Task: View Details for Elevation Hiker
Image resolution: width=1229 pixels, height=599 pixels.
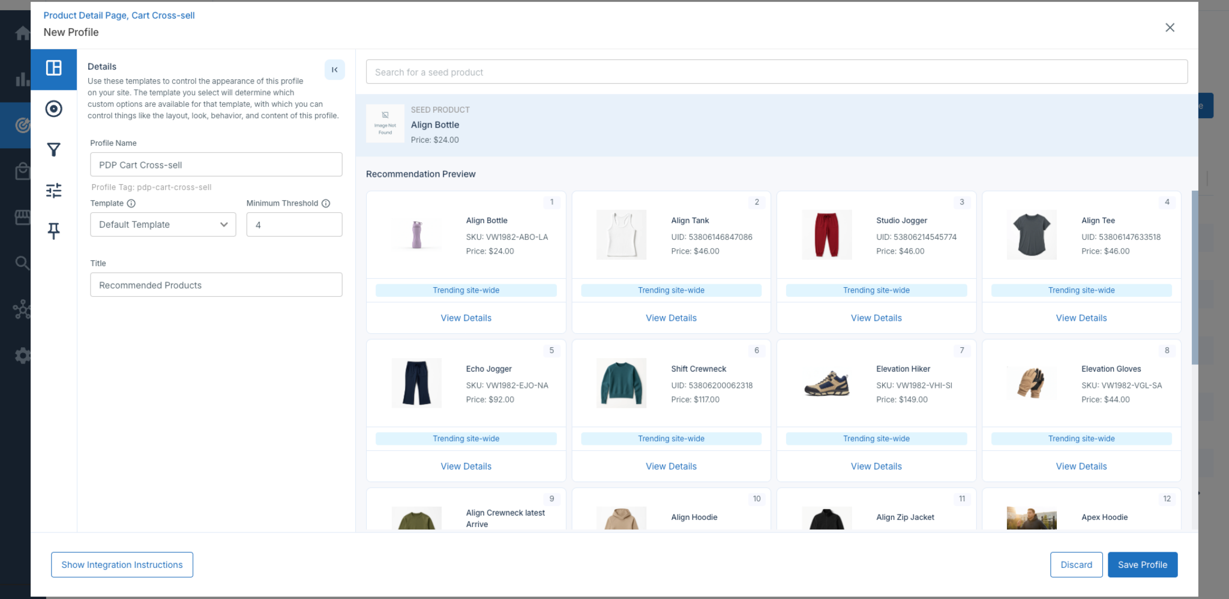Action: (x=876, y=466)
